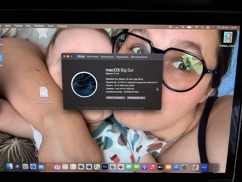Click the AirDrop-style icon in menu bar
The image size is (242, 182).
pos(170,27)
